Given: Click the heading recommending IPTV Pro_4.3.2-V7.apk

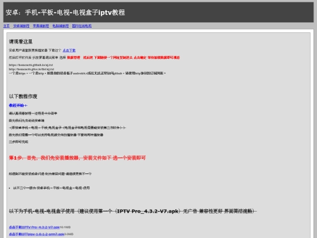Looking at the screenshot, I should coord(133,212).
